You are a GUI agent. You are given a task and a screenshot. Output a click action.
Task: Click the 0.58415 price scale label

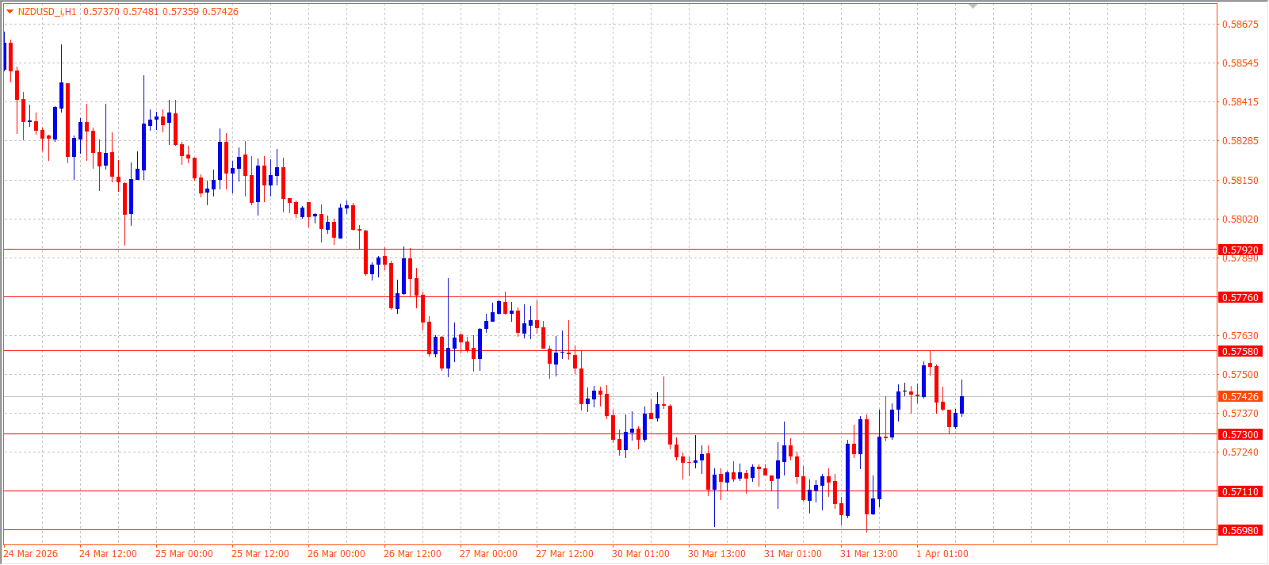pyautogui.click(x=1240, y=102)
